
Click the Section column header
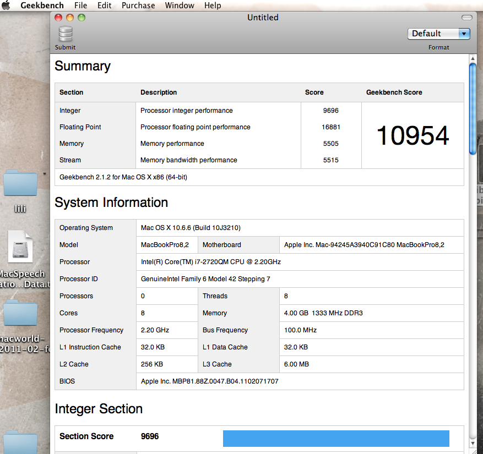pyautogui.click(x=72, y=92)
